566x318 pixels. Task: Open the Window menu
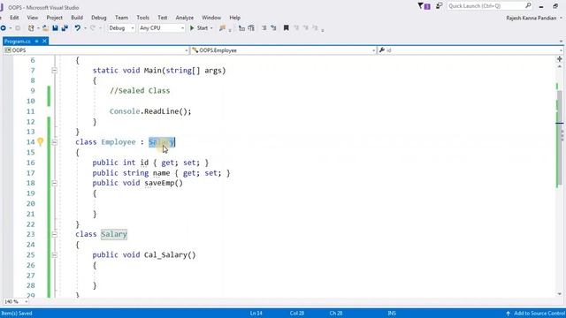[x=211, y=18]
